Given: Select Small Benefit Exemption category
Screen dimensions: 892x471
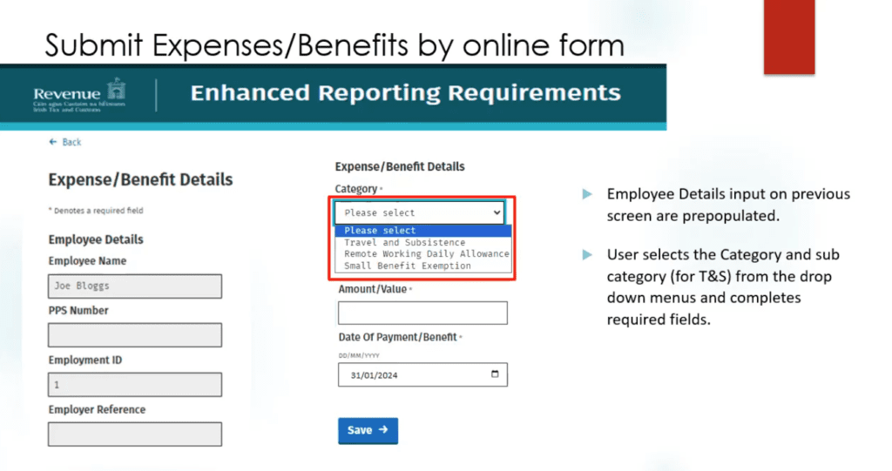Looking at the screenshot, I should click(x=408, y=266).
